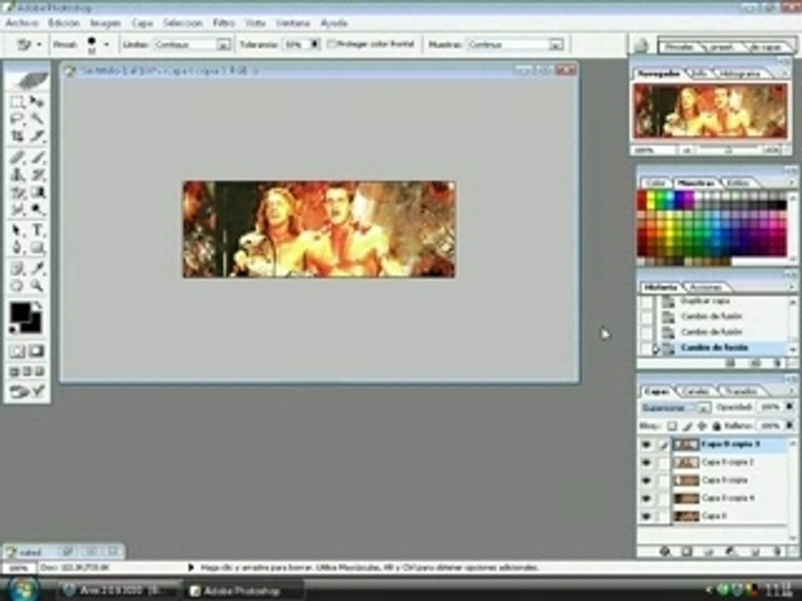The height and width of the screenshot is (601, 802).
Task: Select the Crop tool
Action: tap(17, 136)
